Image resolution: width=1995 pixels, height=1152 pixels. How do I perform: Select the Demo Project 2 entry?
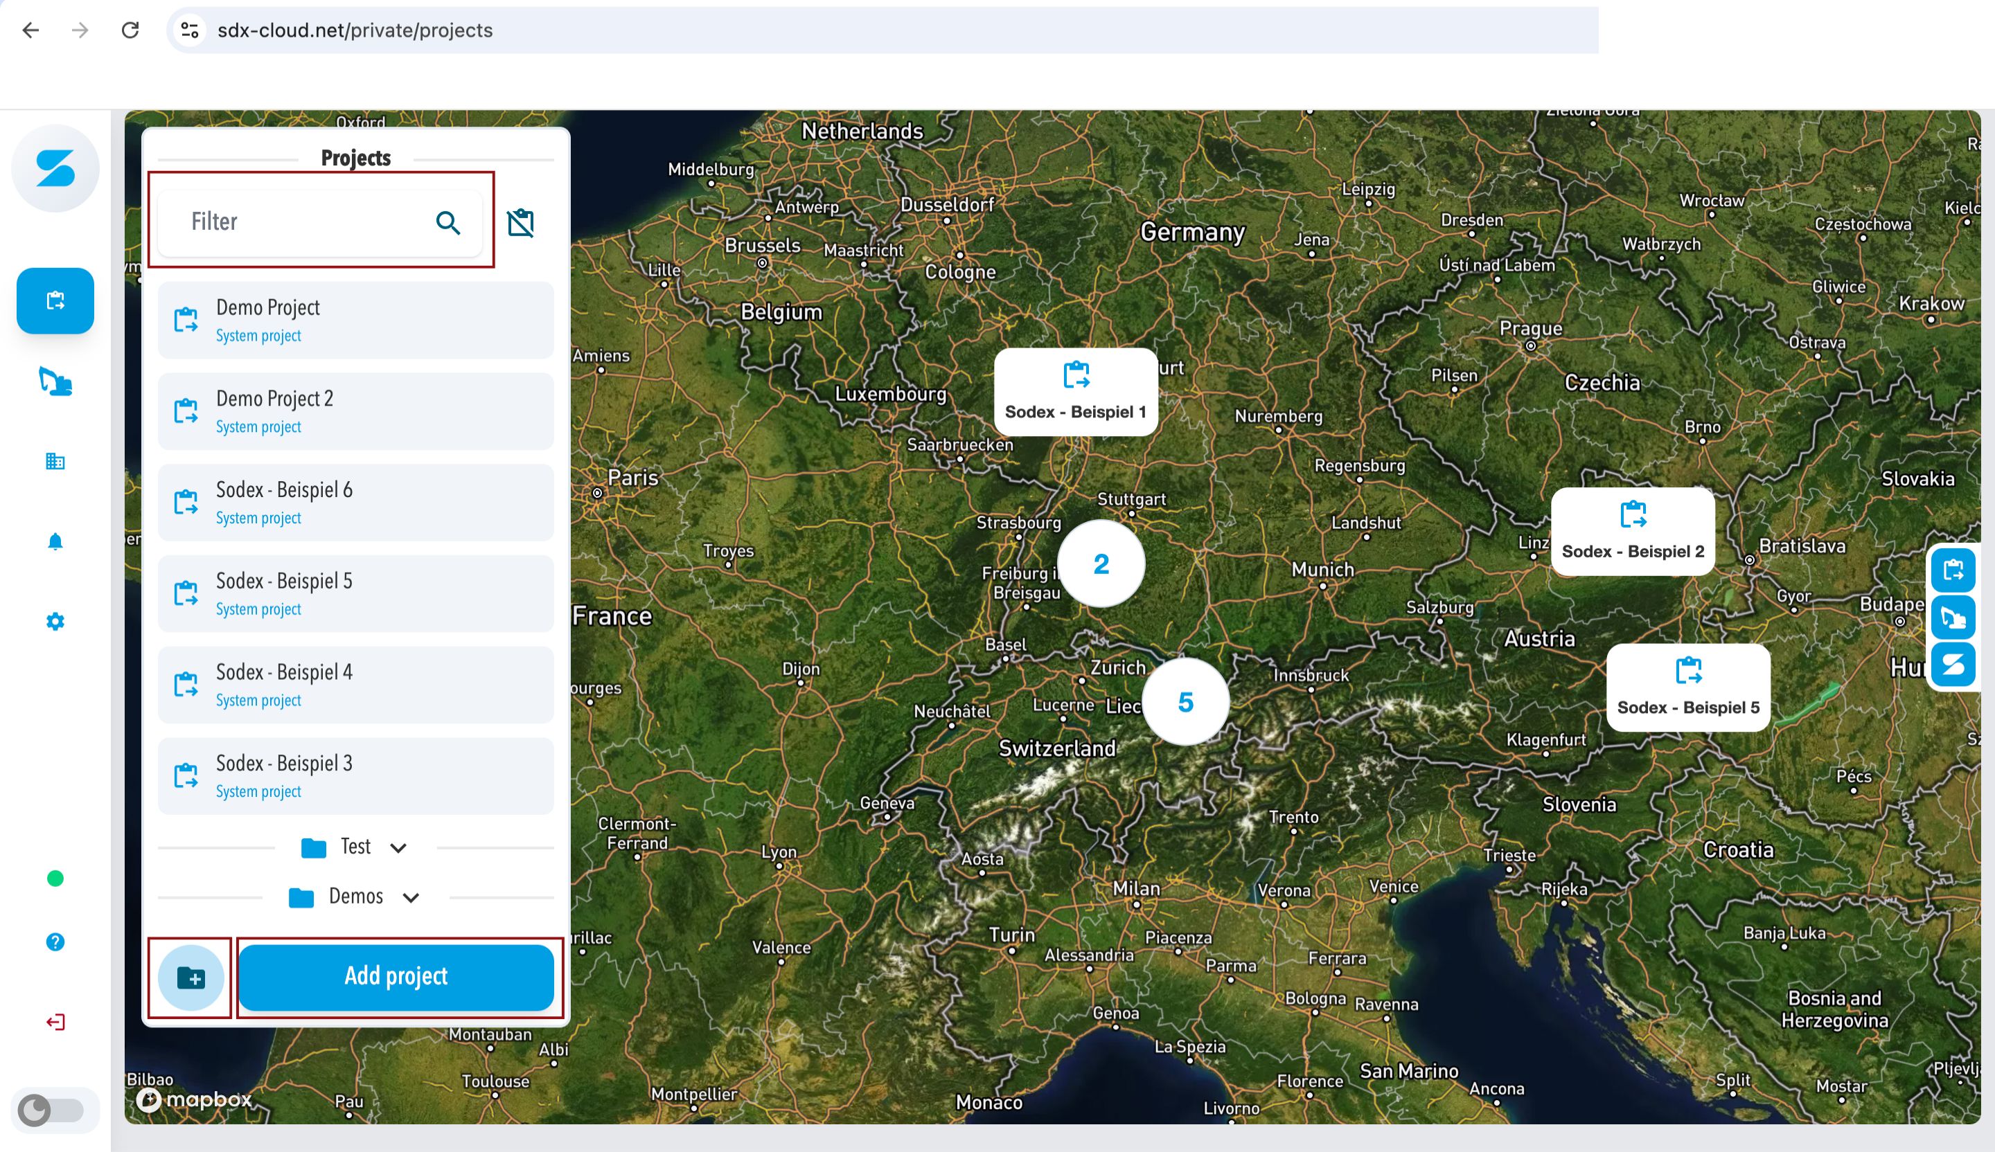355,411
